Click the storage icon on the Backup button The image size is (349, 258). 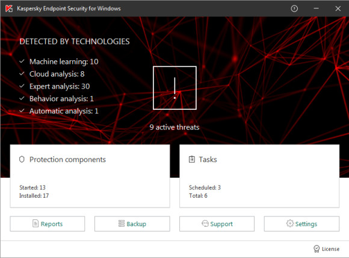[122, 224]
